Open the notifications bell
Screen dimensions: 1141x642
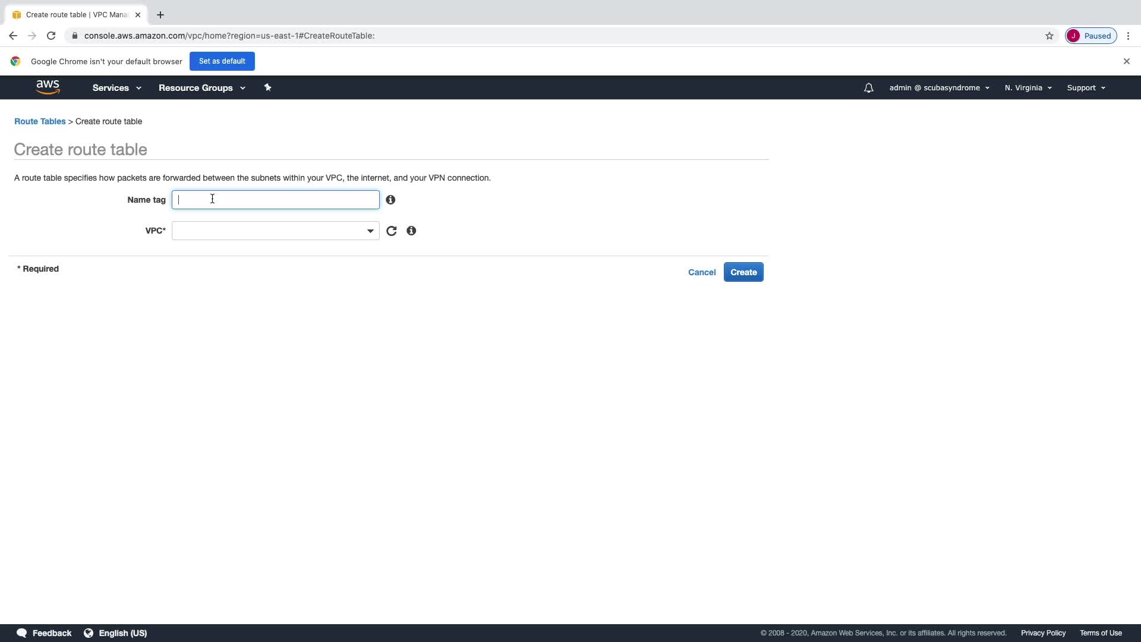[868, 88]
